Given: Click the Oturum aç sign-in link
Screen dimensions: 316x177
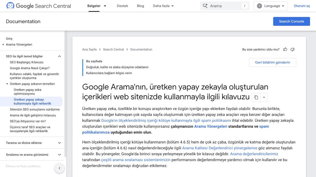Looking at the screenshot, I should 302,6.
